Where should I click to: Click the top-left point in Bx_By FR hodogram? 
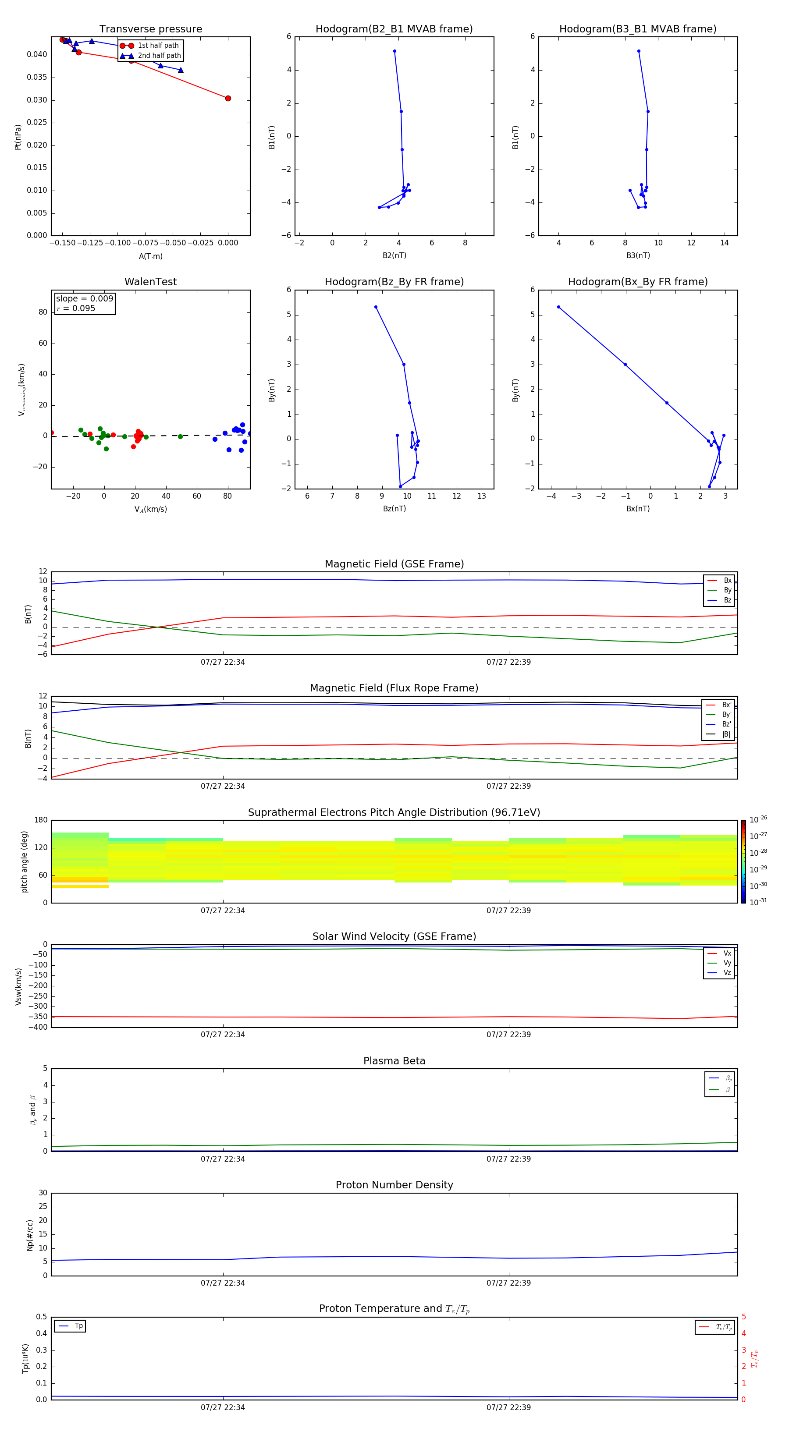[x=558, y=307]
